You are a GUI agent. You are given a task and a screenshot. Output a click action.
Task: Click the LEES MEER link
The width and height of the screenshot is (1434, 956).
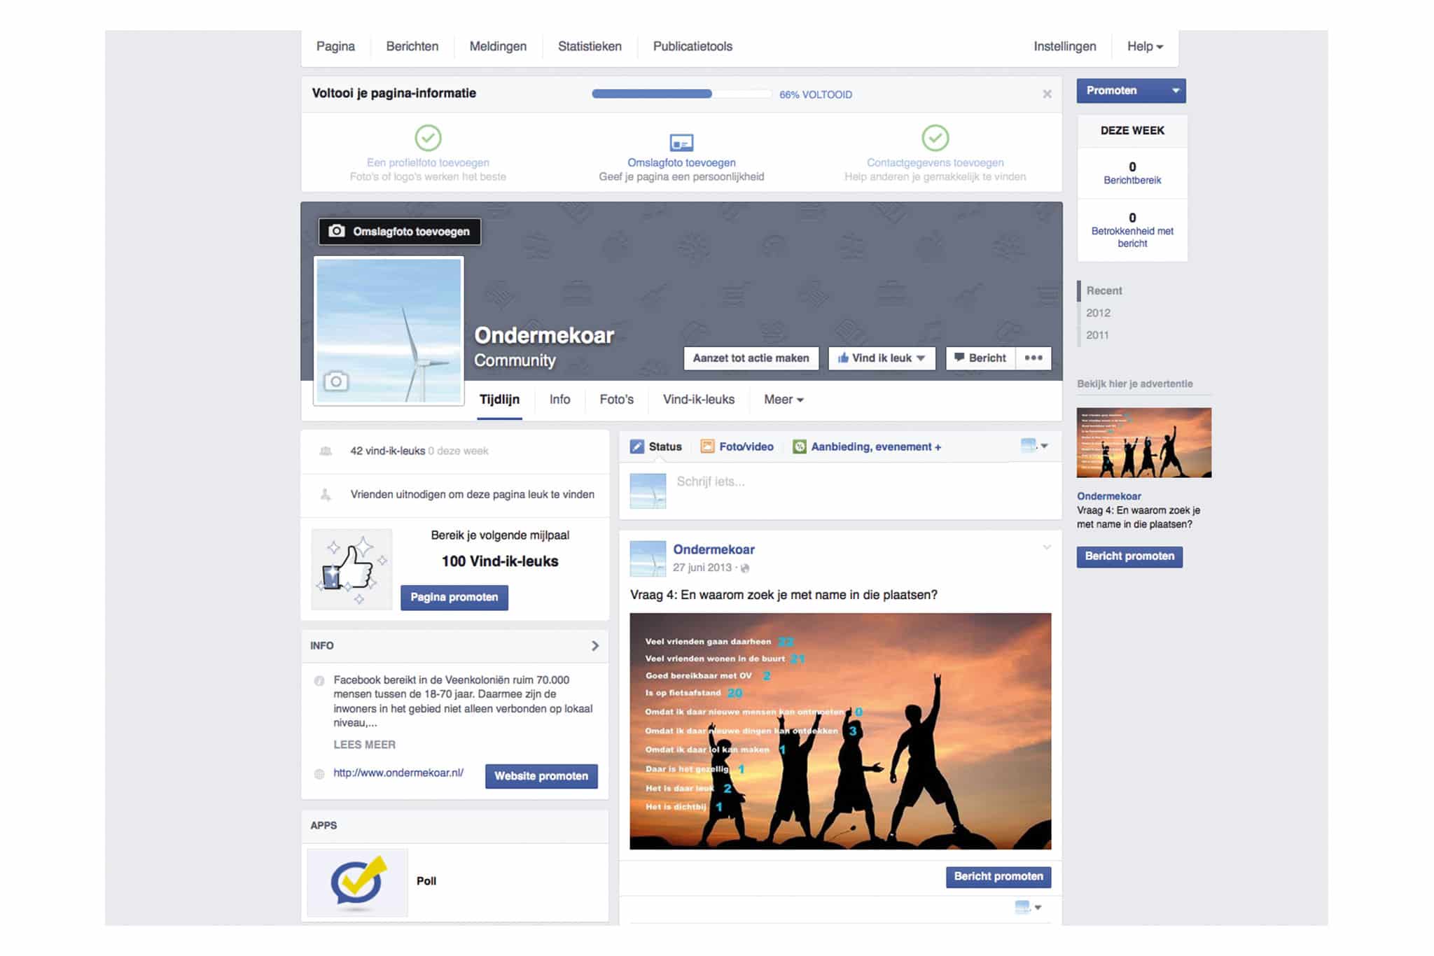pos(364,745)
